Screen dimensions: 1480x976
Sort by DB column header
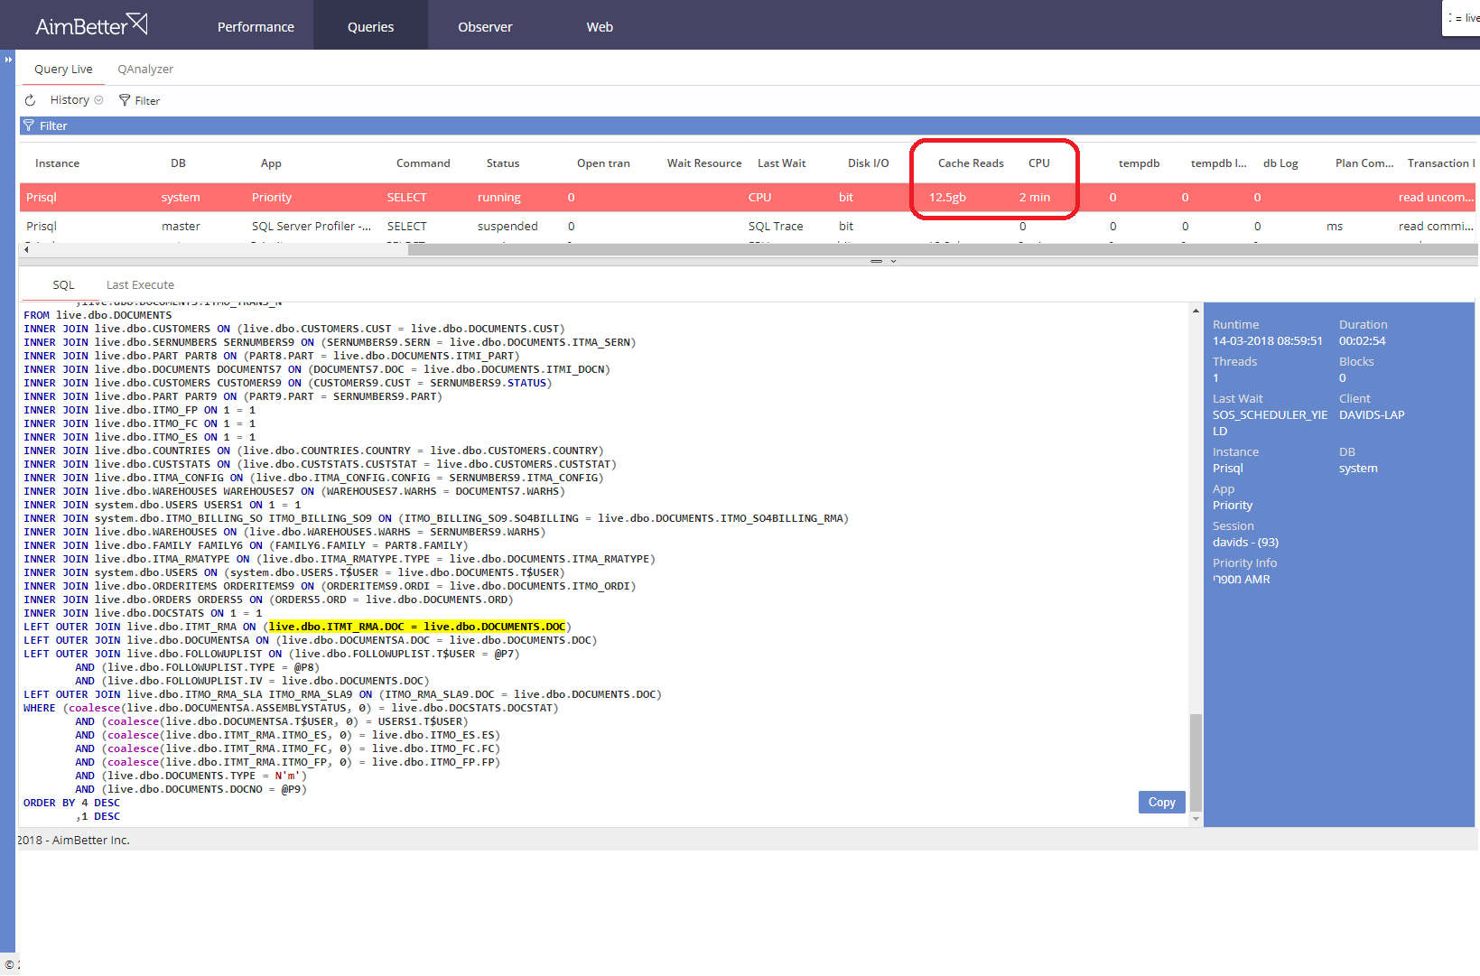pos(178,163)
